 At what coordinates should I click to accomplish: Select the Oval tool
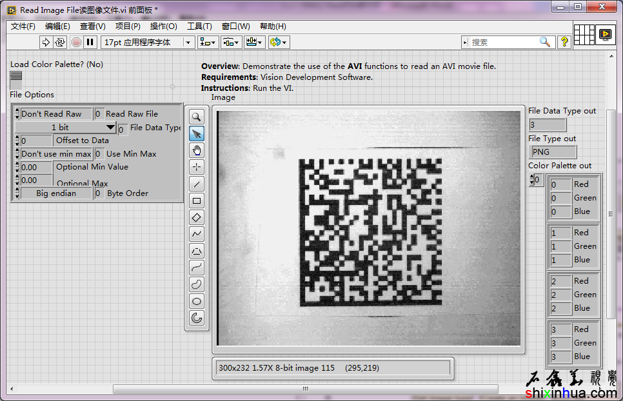tap(197, 301)
